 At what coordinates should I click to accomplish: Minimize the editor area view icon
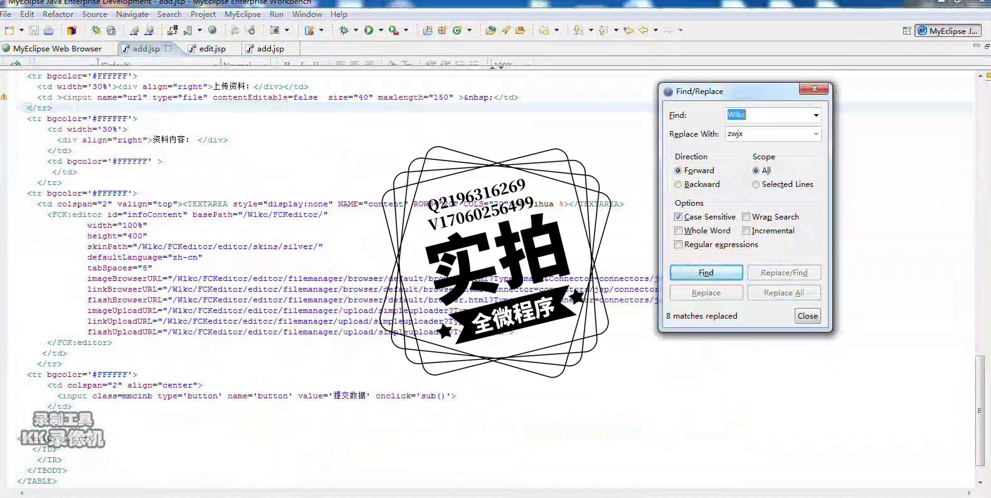pos(976,46)
